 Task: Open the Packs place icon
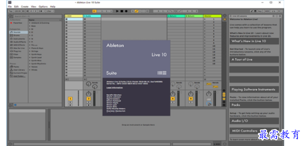coord(11,67)
